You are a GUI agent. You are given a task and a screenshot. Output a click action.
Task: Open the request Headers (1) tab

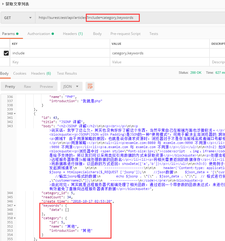(73, 34)
